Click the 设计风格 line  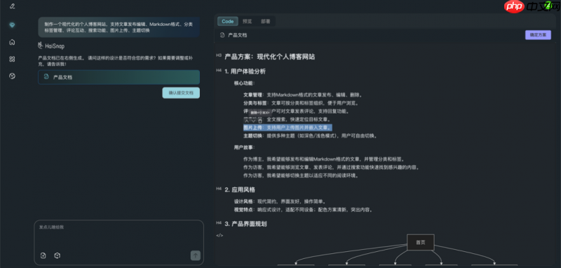(x=280, y=201)
